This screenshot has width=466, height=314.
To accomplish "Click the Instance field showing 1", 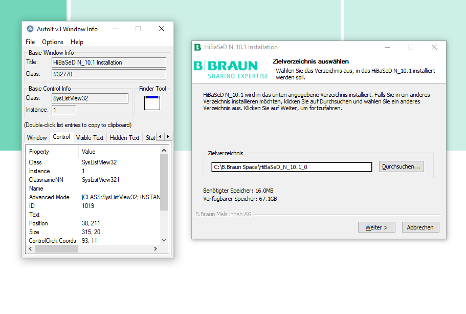I will pos(64,110).
